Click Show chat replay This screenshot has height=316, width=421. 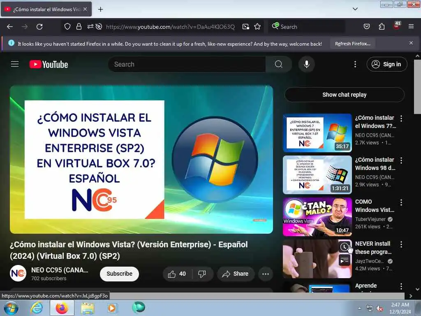click(x=344, y=95)
